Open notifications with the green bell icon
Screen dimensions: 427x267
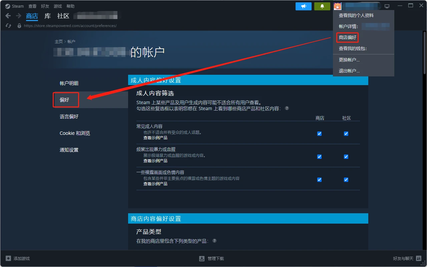point(322,6)
